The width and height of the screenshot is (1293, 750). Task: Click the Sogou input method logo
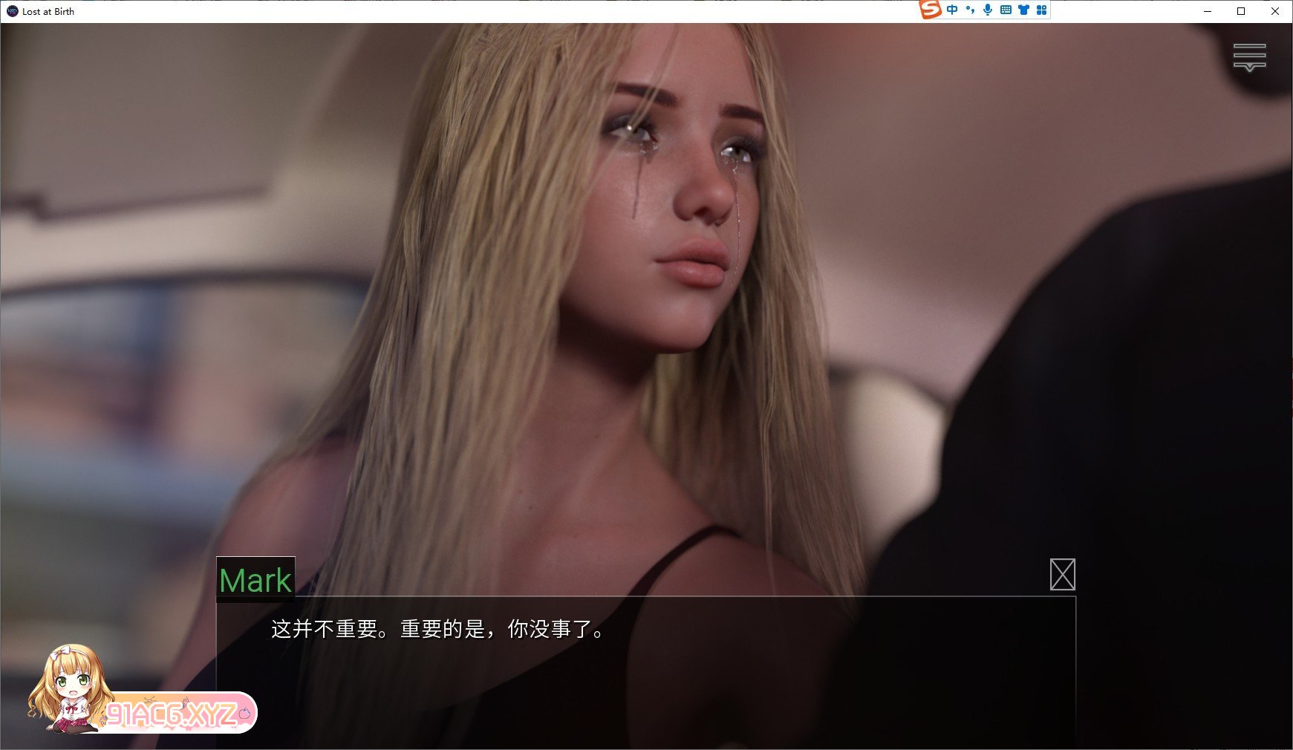point(930,10)
